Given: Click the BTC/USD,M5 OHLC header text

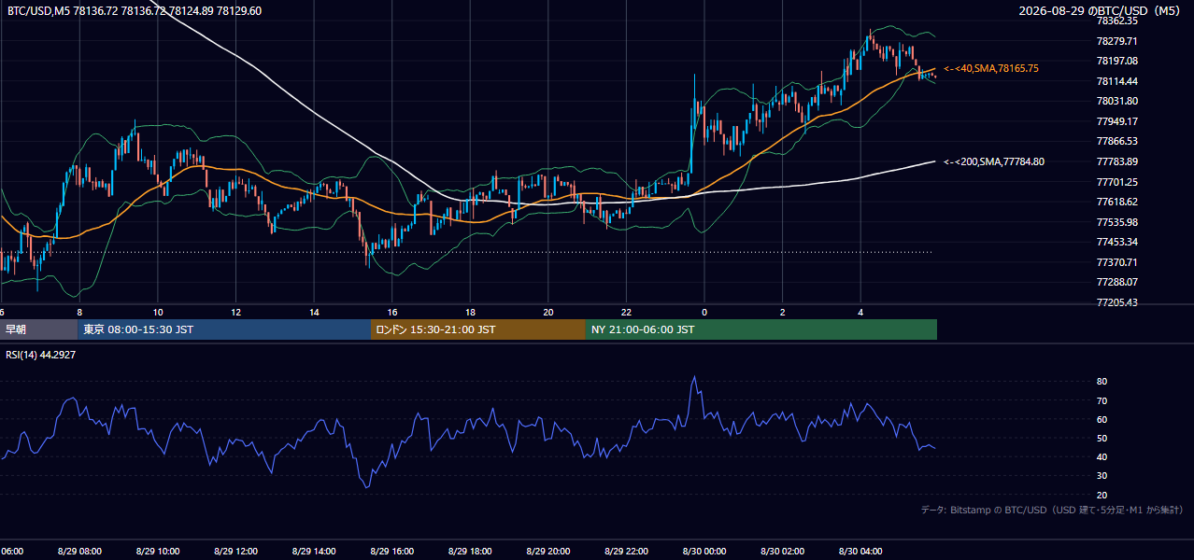Looking at the screenshot, I should (x=135, y=11).
